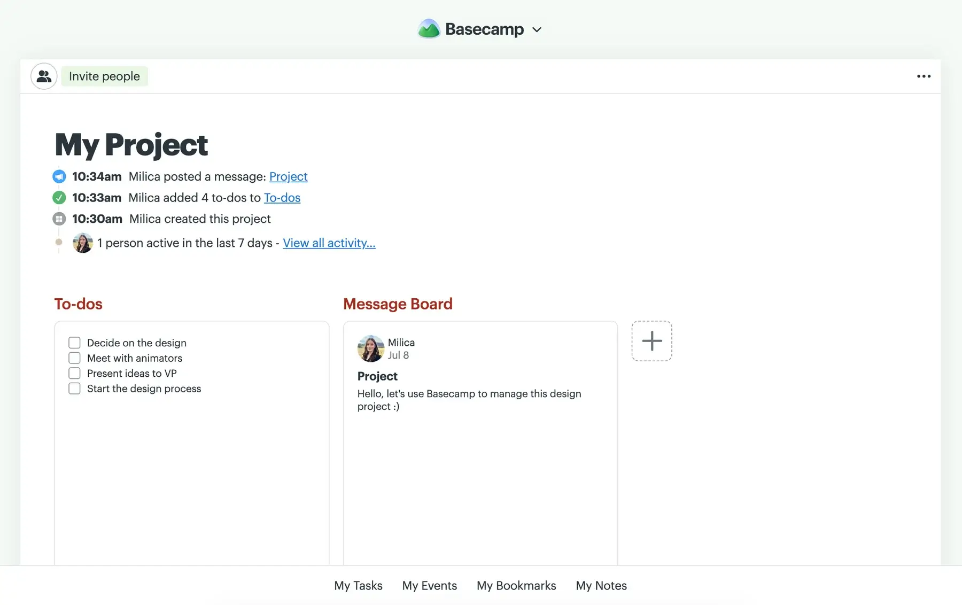Open My Notes in bottom bar
The width and height of the screenshot is (962, 605).
coord(601,586)
